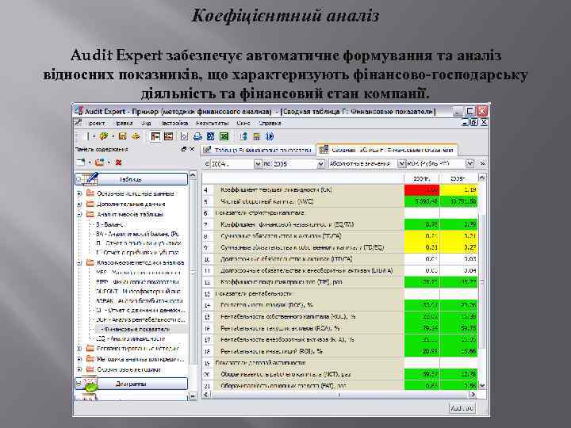Open the Проект menu
The height and width of the screenshot is (428, 571).
click(x=96, y=124)
